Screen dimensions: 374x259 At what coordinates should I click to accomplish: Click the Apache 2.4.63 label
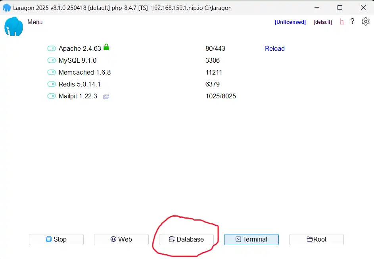point(80,48)
